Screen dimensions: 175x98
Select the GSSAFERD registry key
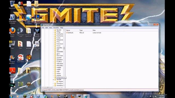[60, 52]
